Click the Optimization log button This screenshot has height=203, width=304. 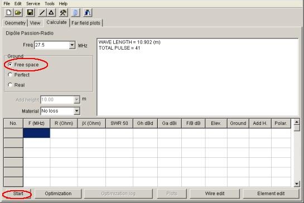118,194
